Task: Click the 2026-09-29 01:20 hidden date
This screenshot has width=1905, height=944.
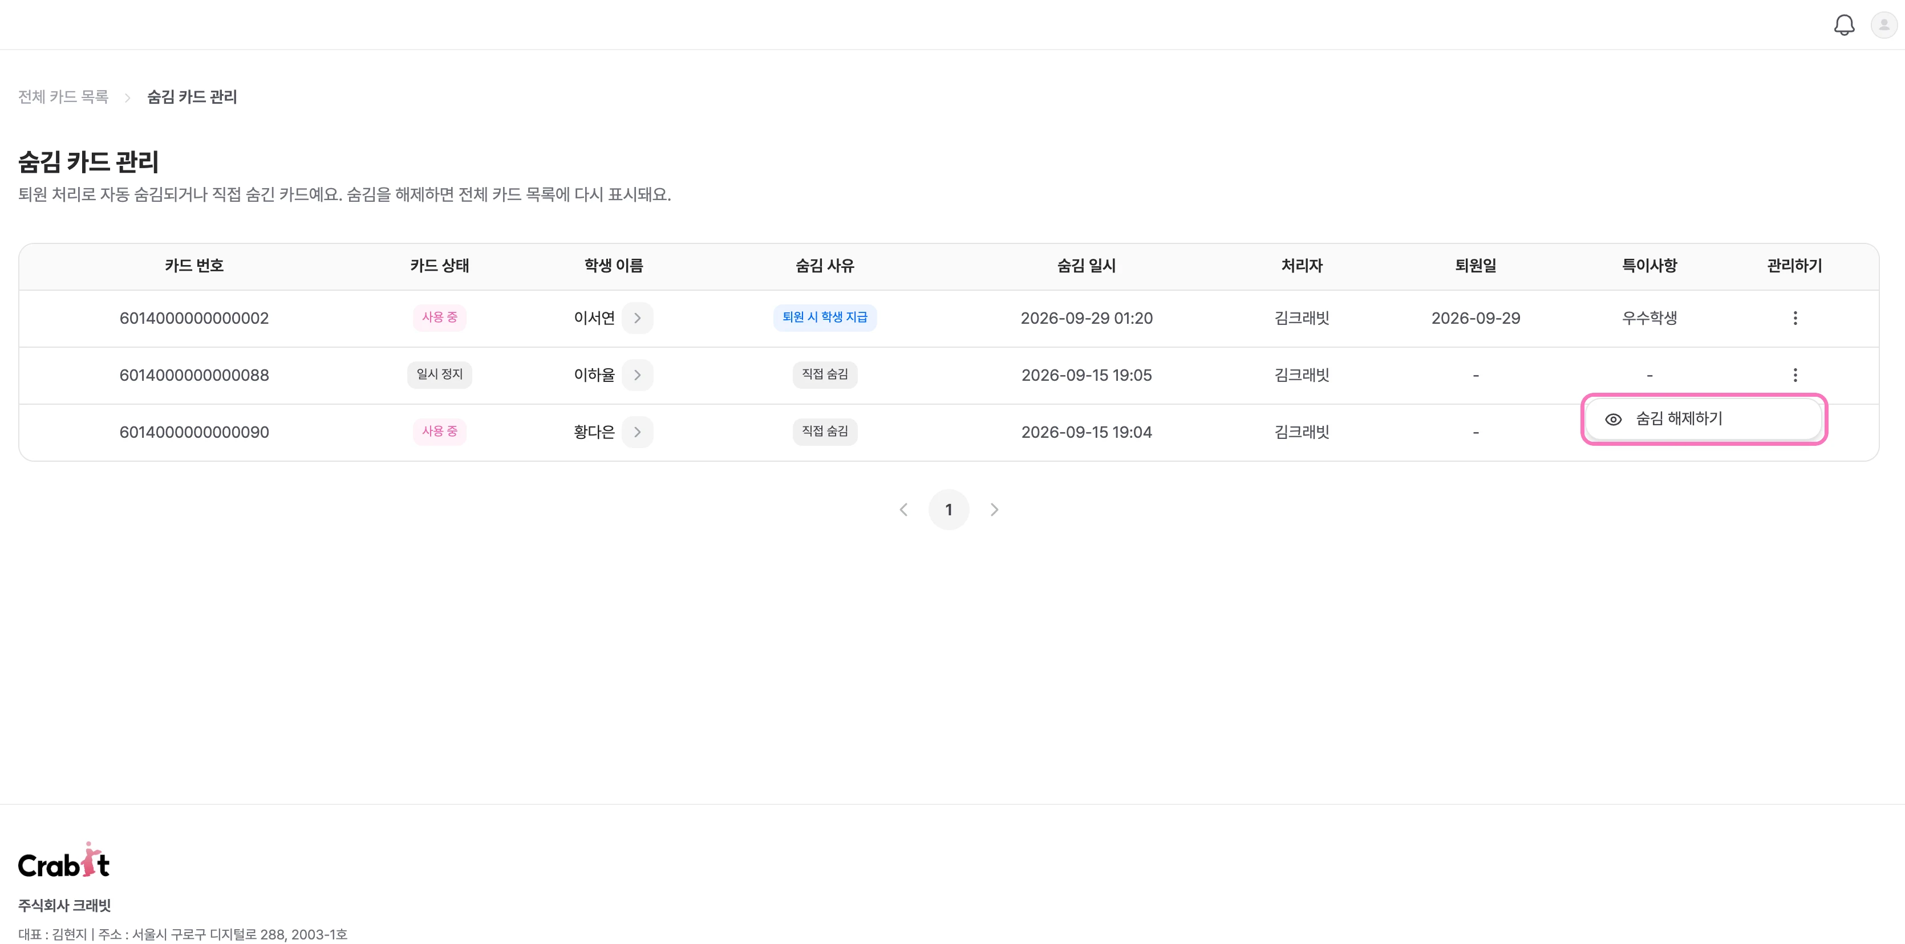Action: (x=1087, y=318)
